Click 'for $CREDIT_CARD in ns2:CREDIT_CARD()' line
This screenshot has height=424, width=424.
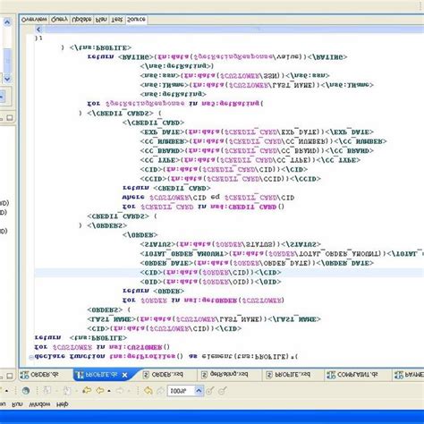pyautogui.click(x=203, y=207)
